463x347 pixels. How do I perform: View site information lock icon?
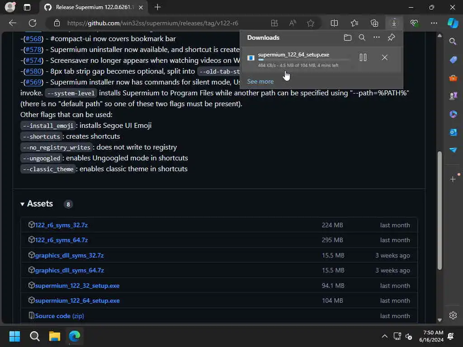57,23
